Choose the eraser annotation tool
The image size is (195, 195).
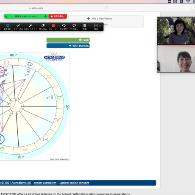(43, 27)
